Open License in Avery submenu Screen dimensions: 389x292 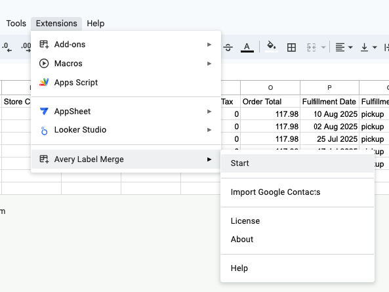pos(297,220)
